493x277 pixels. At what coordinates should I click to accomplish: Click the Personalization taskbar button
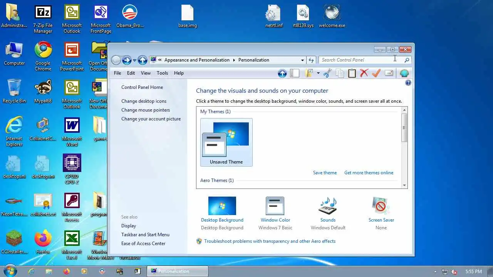178,271
